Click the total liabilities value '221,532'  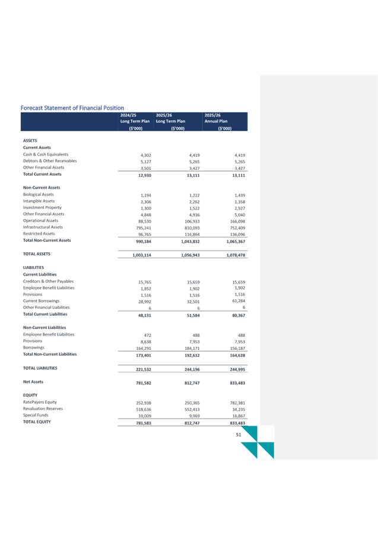click(144, 369)
